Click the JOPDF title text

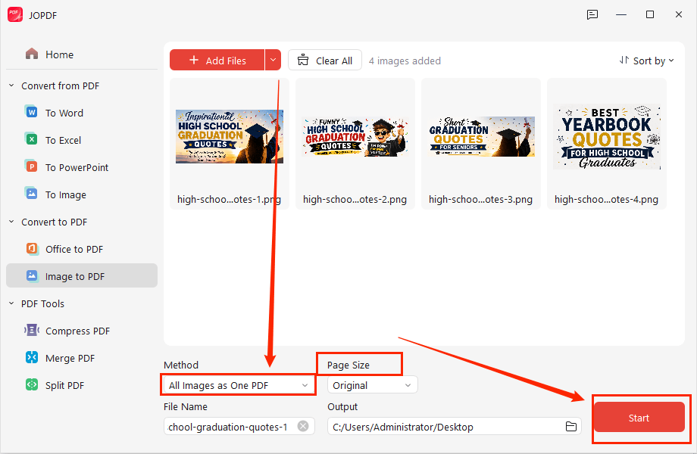[x=42, y=16]
